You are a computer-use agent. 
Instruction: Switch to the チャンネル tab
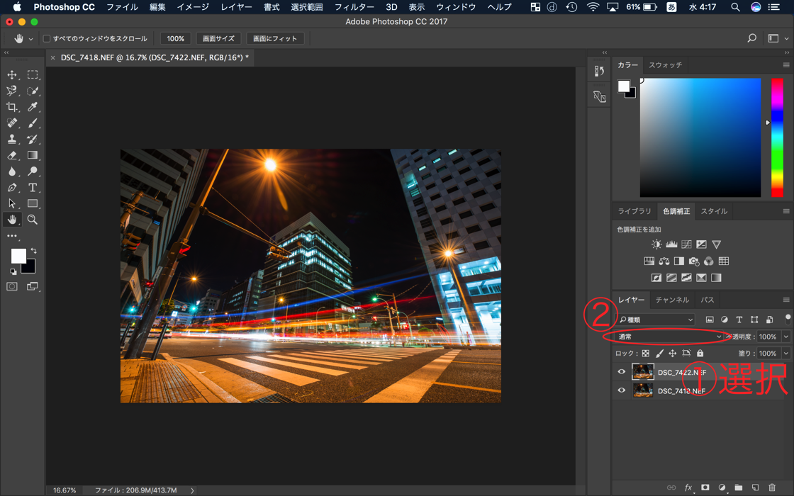click(x=672, y=300)
